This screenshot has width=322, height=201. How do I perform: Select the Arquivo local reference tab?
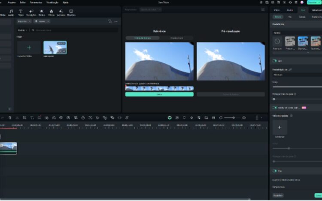coord(176,38)
